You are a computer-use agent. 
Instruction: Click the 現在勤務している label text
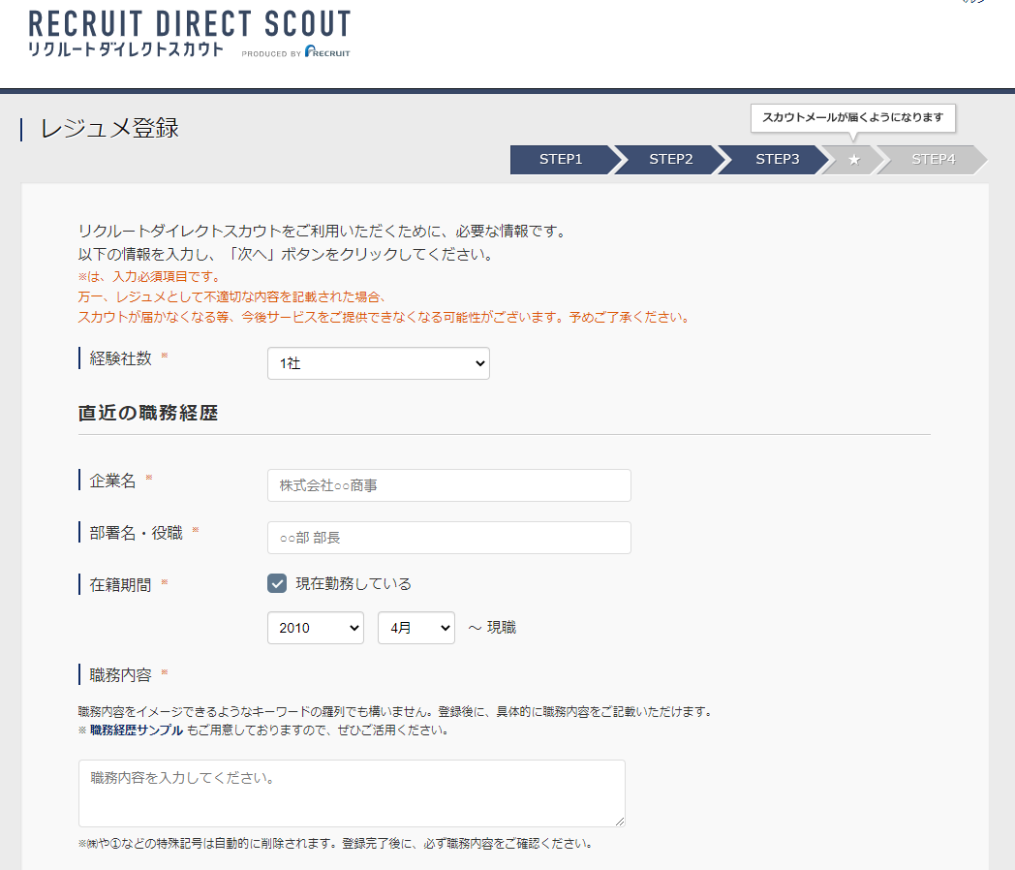[x=354, y=584]
